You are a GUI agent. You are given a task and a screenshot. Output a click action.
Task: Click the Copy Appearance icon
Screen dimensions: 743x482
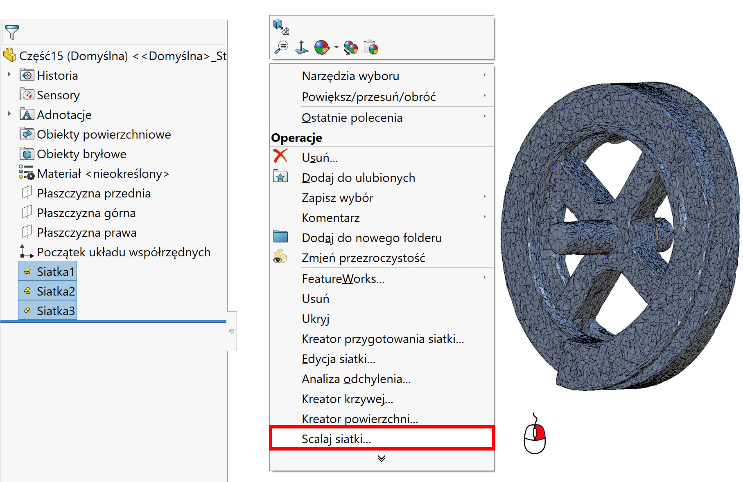351,47
